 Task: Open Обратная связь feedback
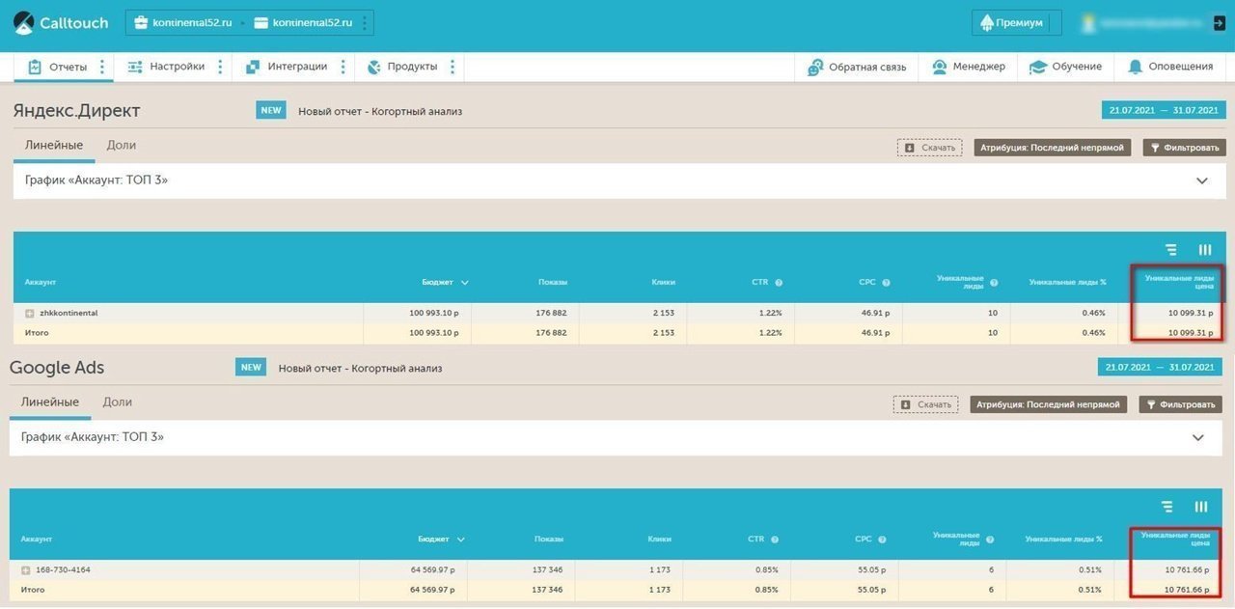pyautogui.click(x=857, y=67)
